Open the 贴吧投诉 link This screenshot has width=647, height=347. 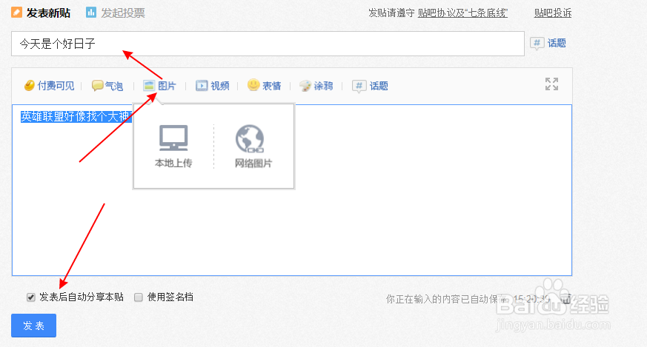(553, 13)
